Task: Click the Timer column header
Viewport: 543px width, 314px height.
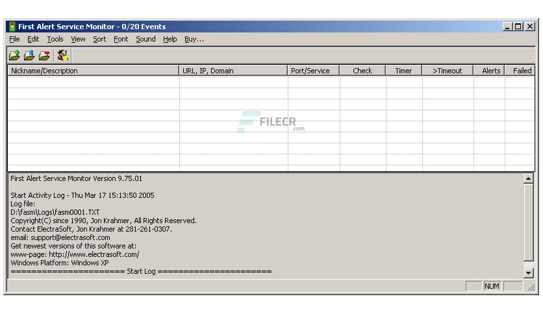Action: 404,71
